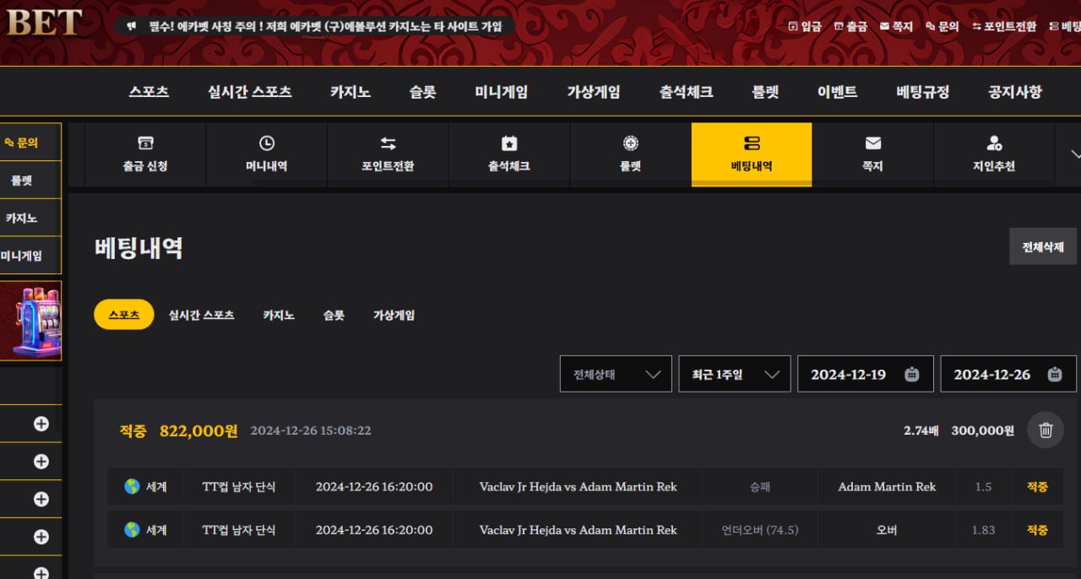This screenshot has width=1081, height=579.
Task: Click the point conversion (포인트전환) arrows icon
Action: point(388,143)
